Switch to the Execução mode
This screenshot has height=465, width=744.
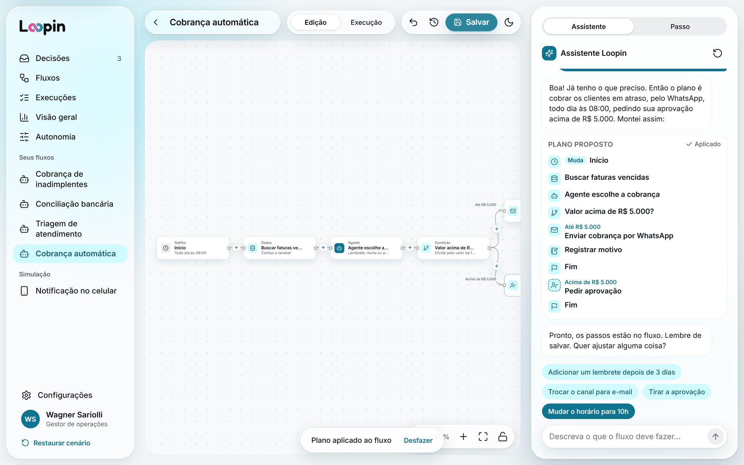click(x=366, y=22)
